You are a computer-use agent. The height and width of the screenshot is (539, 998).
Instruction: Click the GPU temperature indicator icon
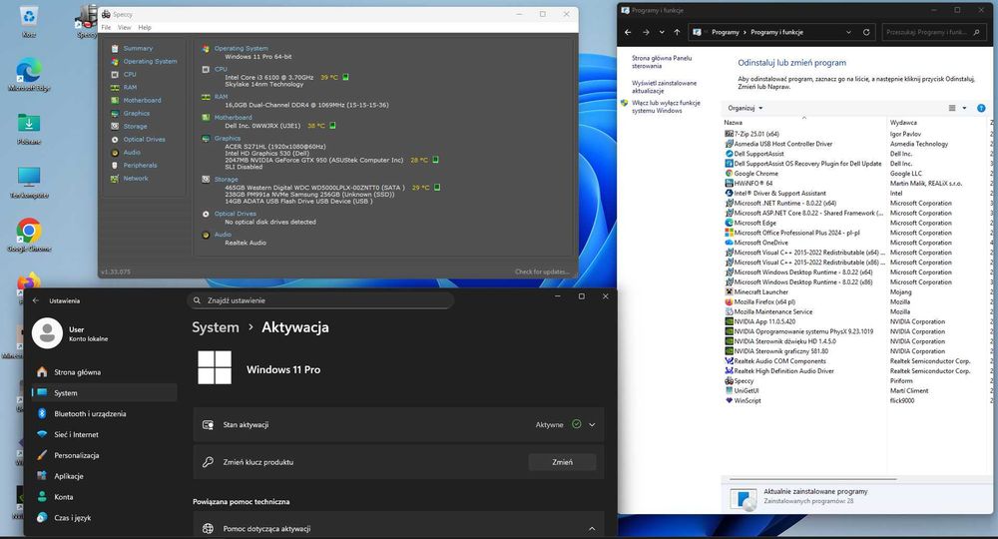436,160
